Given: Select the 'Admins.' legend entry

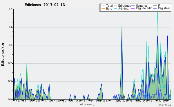Looking at the screenshot, I should click(124, 8).
